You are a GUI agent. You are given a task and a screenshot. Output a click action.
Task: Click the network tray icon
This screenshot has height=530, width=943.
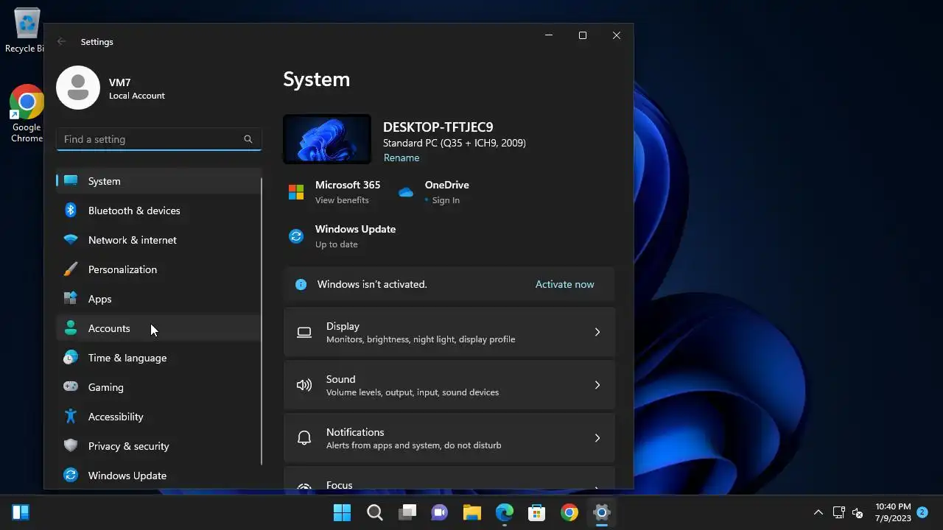[x=838, y=512]
